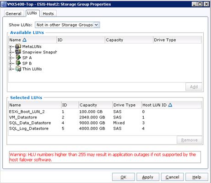211x183 pixels.
Task: Click the Capacity column header in Selected LUNs
Action: 96,105
